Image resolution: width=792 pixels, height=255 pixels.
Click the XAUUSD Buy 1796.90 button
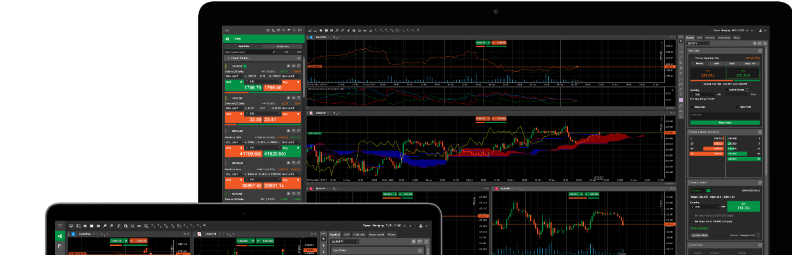click(x=282, y=85)
